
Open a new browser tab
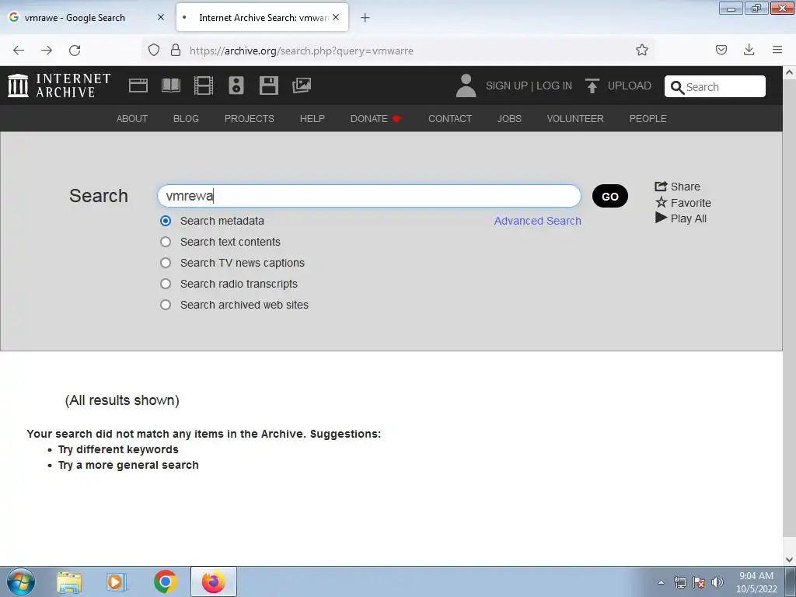(365, 18)
